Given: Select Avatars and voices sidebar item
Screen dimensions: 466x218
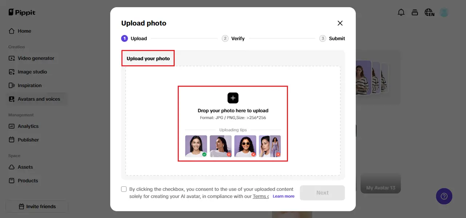Looking at the screenshot, I should coord(39,99).
